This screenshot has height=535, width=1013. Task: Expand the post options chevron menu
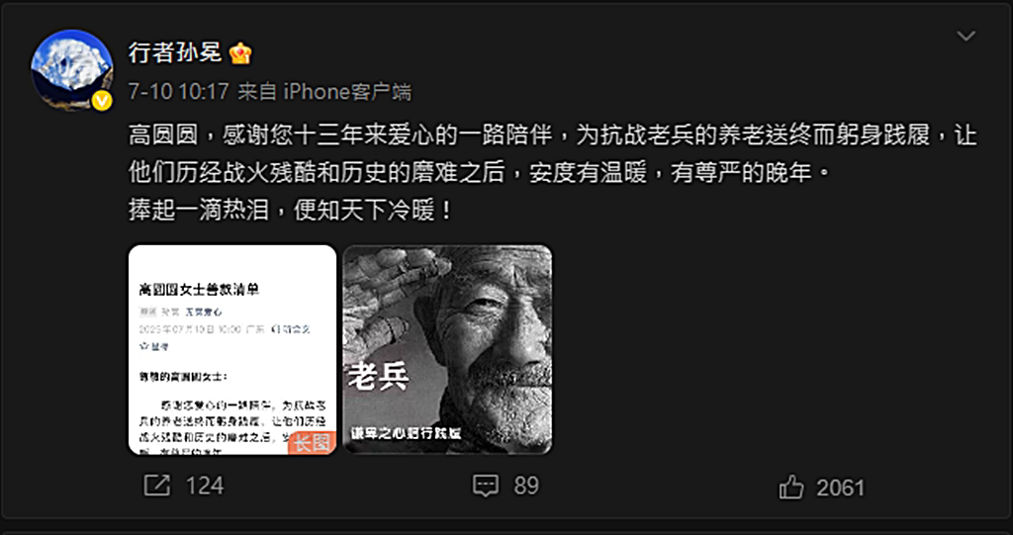(966, 37)
